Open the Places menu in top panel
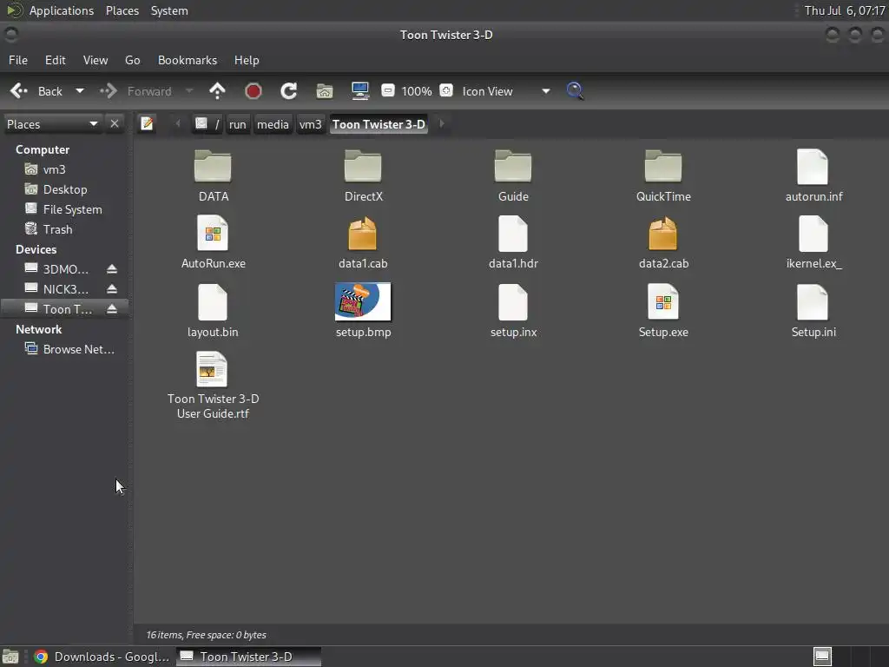Screen dimensions: 889x667 pos(122,10)
